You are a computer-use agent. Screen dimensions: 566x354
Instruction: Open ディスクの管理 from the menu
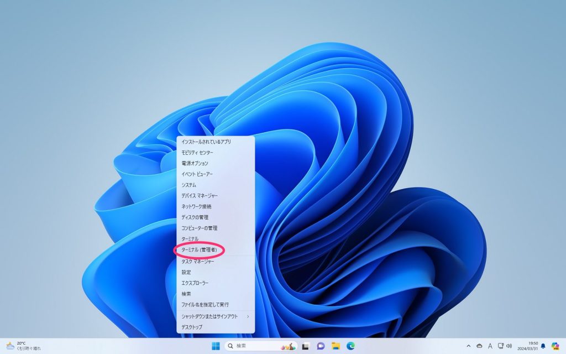point(216,217)
